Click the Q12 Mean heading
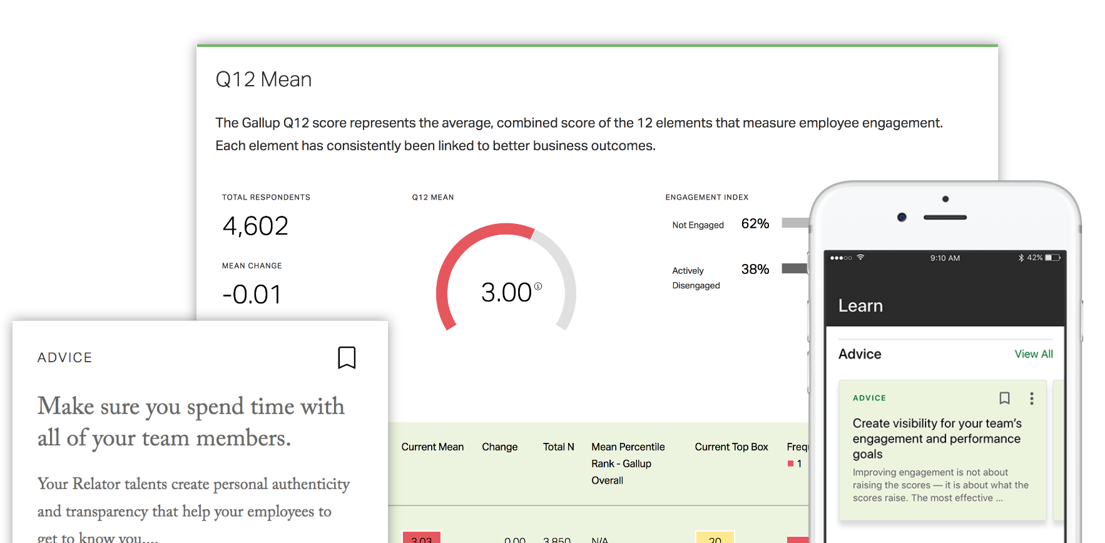The height and width of the screenshot is (543, 1105). click(263, 79)
